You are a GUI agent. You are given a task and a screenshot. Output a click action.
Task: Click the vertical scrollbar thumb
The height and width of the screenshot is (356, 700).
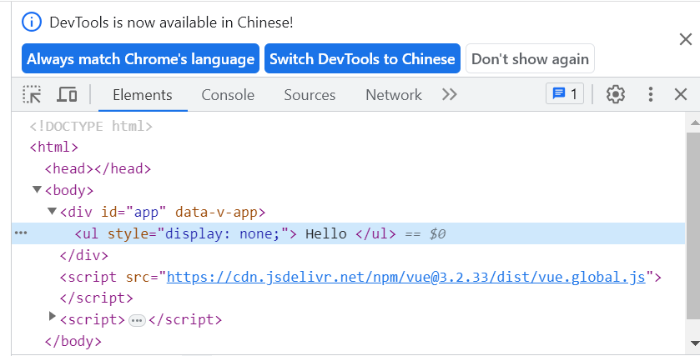tap(693, 226)
